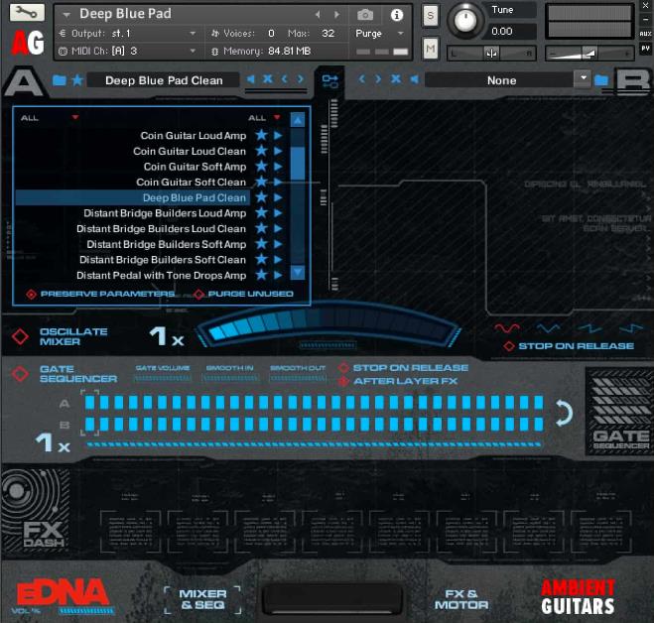Open the FX & Motor tab
This screenshot has height=623, width=654.
coord(461,599)
